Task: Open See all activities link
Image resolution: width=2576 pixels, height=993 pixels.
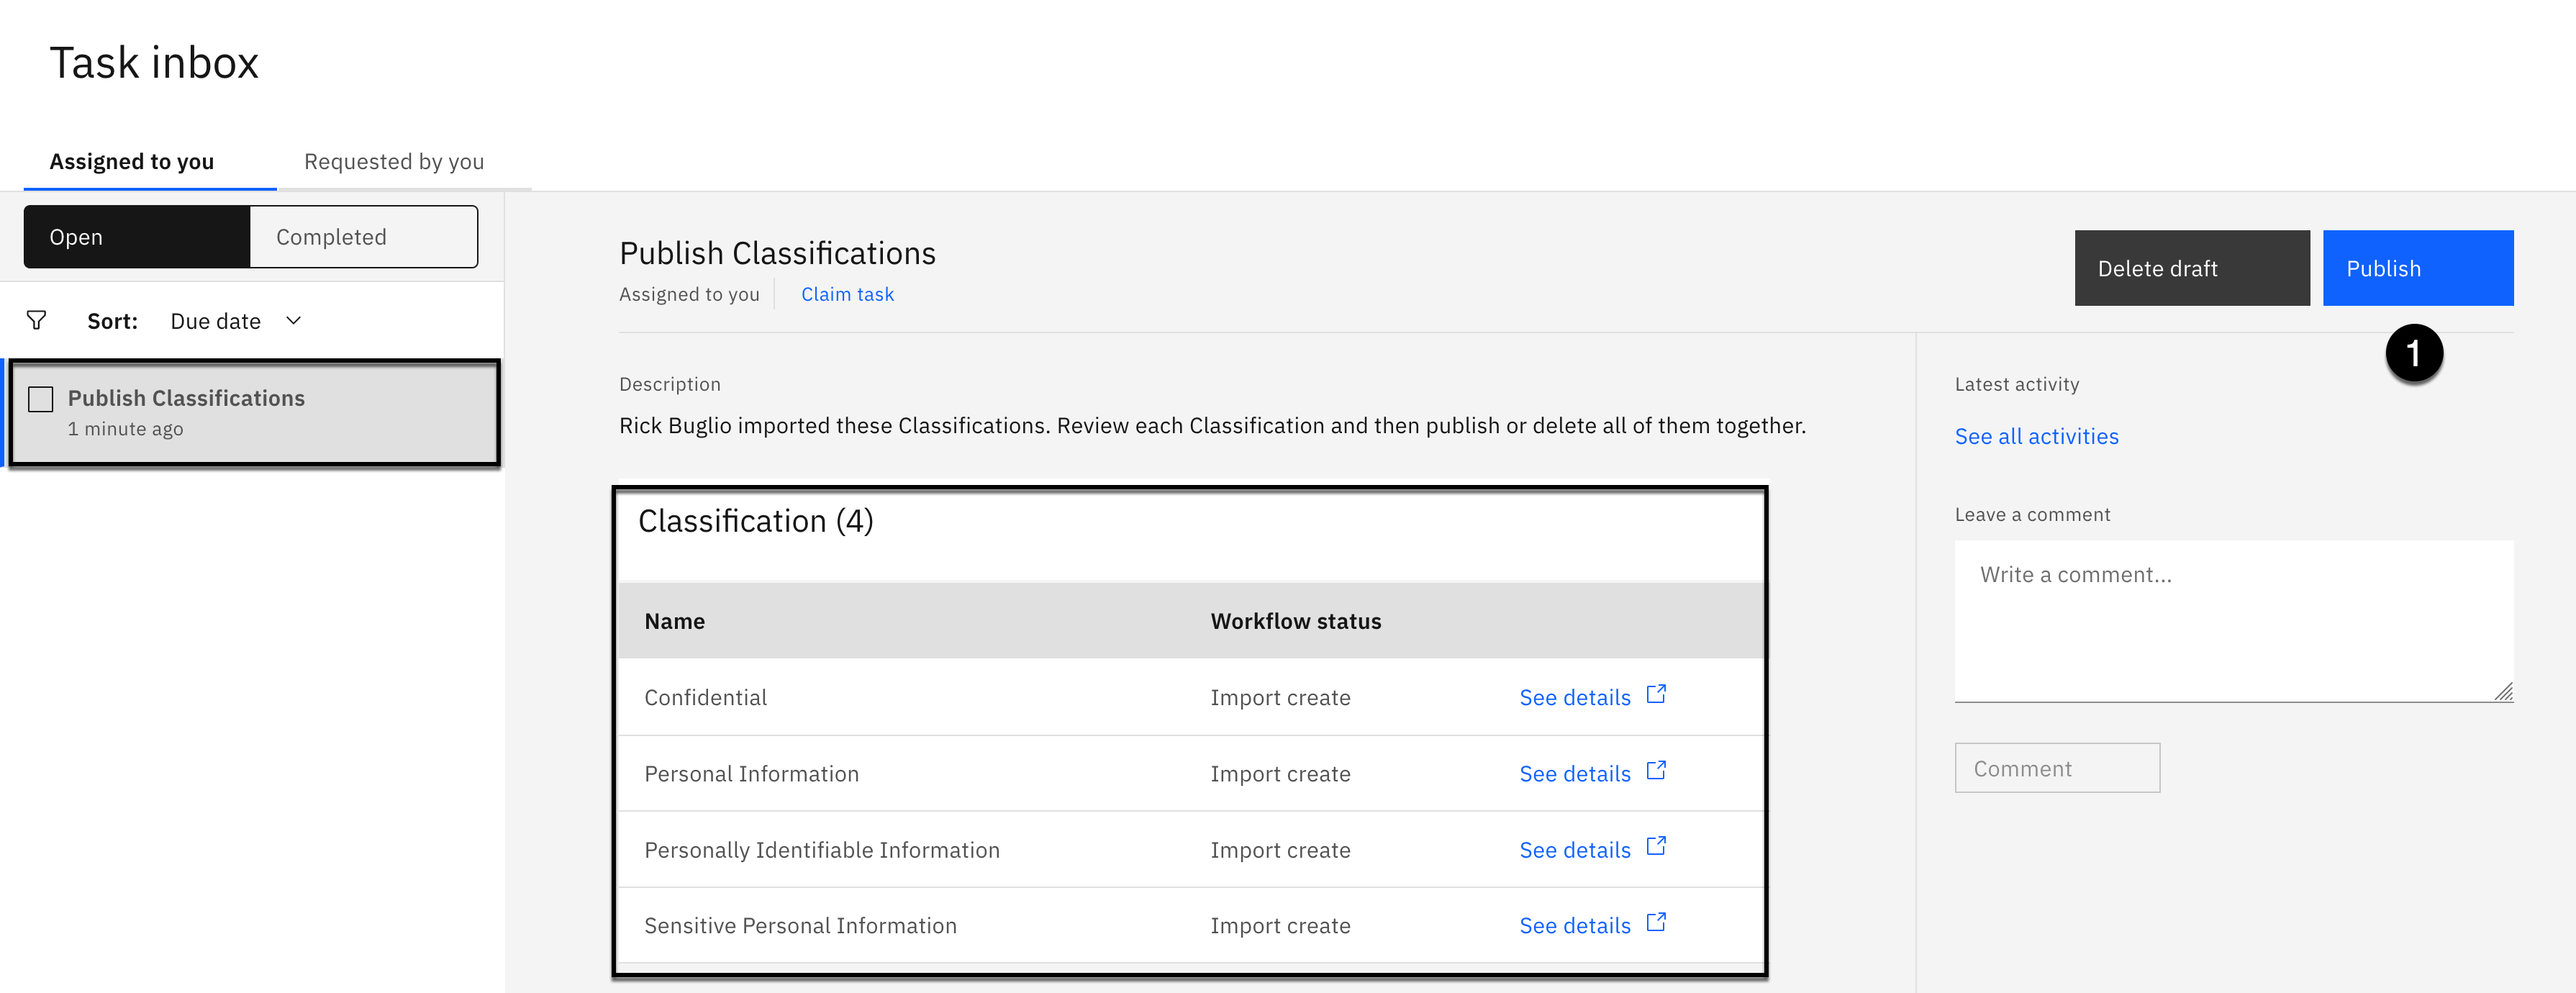Action: (x=2036, y=436)
